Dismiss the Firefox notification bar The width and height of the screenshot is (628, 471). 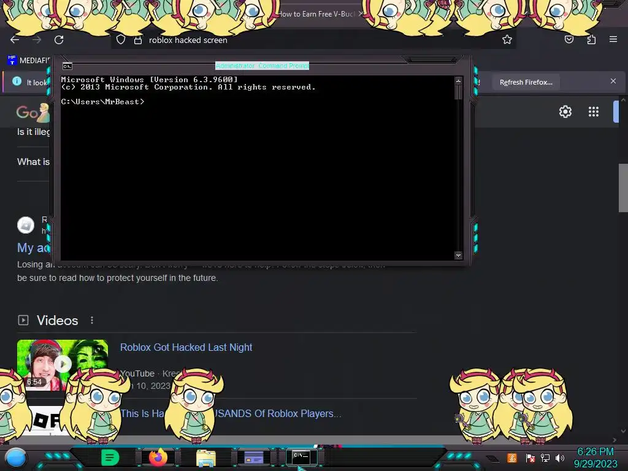(x=613, y=82)
